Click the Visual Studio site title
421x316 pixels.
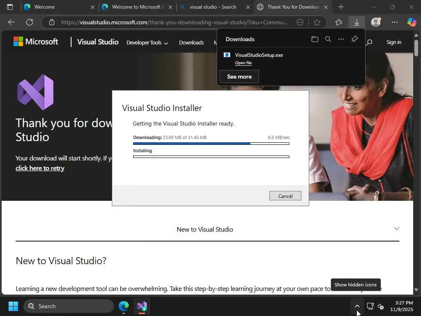(98, 42)
